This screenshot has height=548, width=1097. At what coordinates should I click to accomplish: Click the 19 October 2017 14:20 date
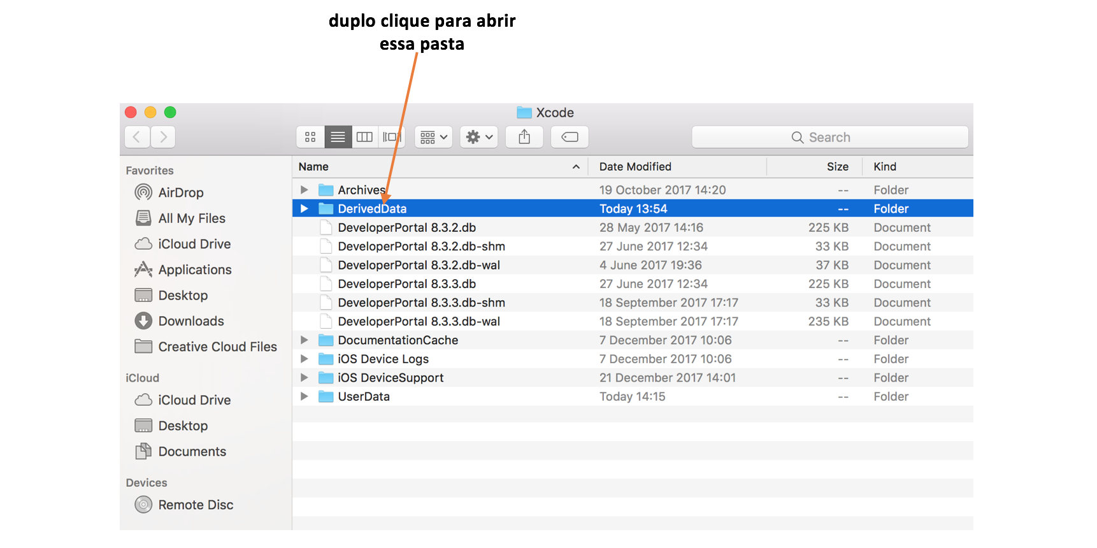pos(663,190)
